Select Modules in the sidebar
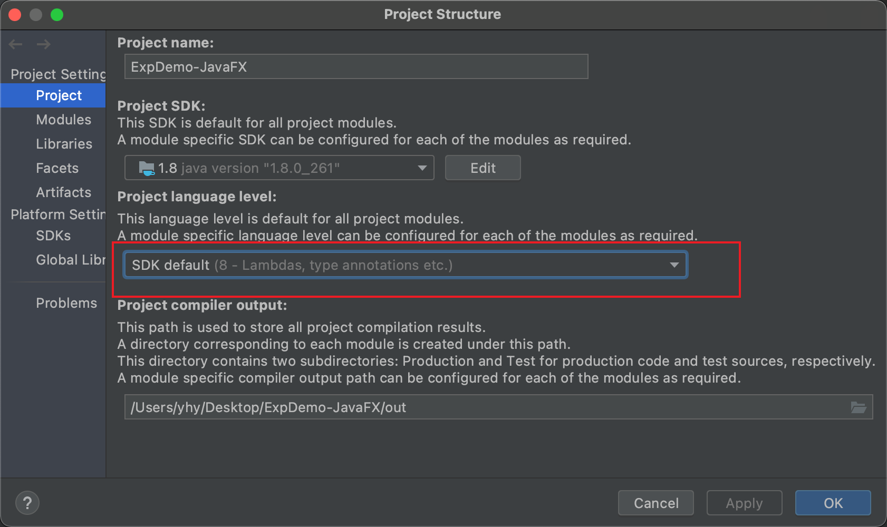This screenshot has height=527, width=887. click(63, 120)
